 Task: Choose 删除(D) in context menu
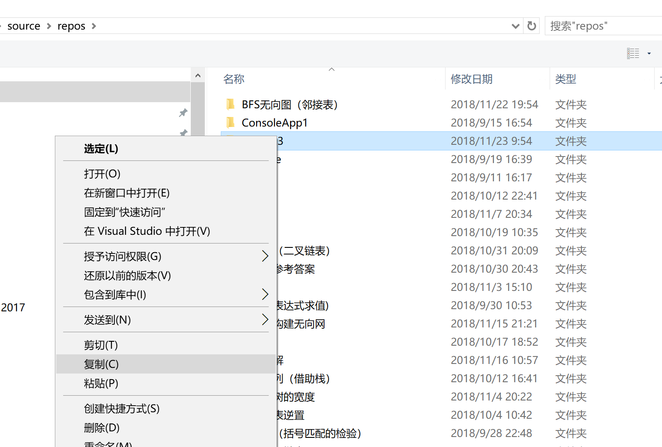(165, 428)
